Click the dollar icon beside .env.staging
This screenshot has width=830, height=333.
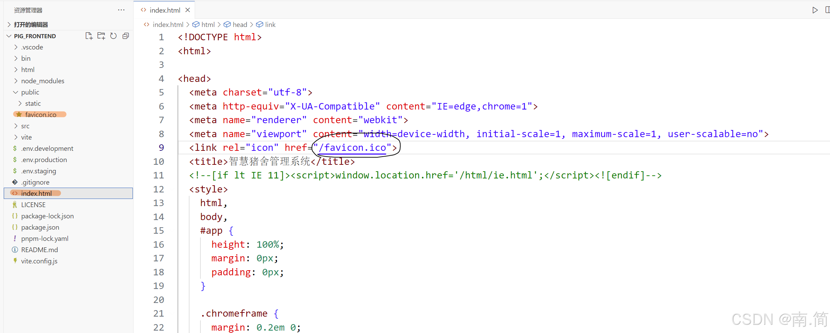pos(15,171)
